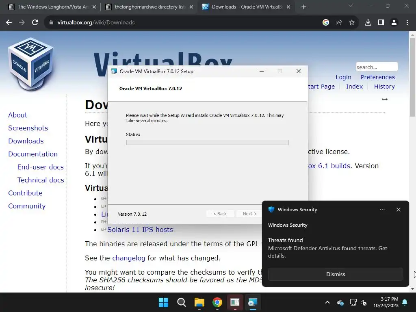Go to Downloads in the sidebar

click(x=26, y=141)
